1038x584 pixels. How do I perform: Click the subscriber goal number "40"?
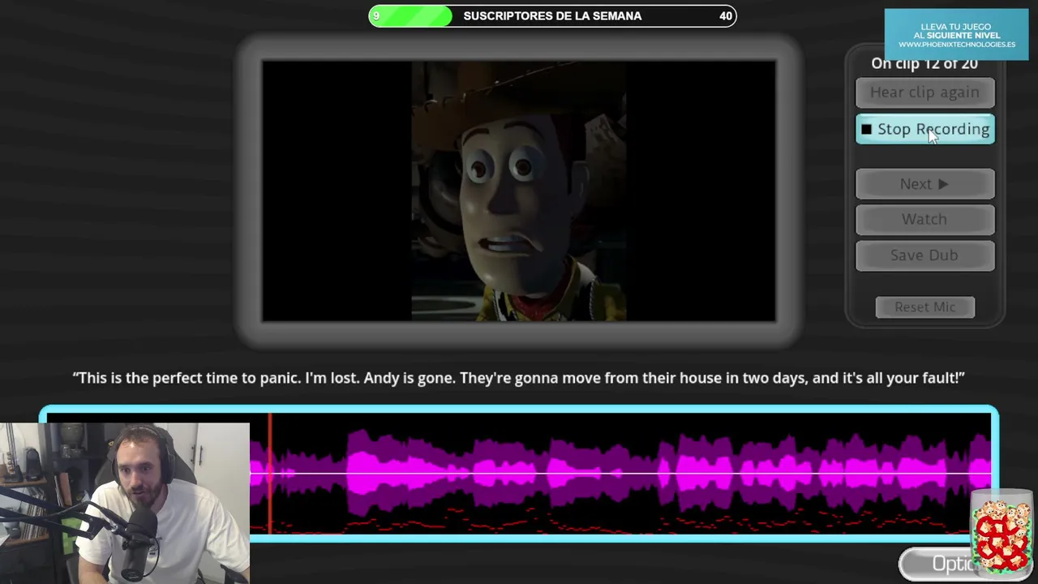[x=726, y=16]
